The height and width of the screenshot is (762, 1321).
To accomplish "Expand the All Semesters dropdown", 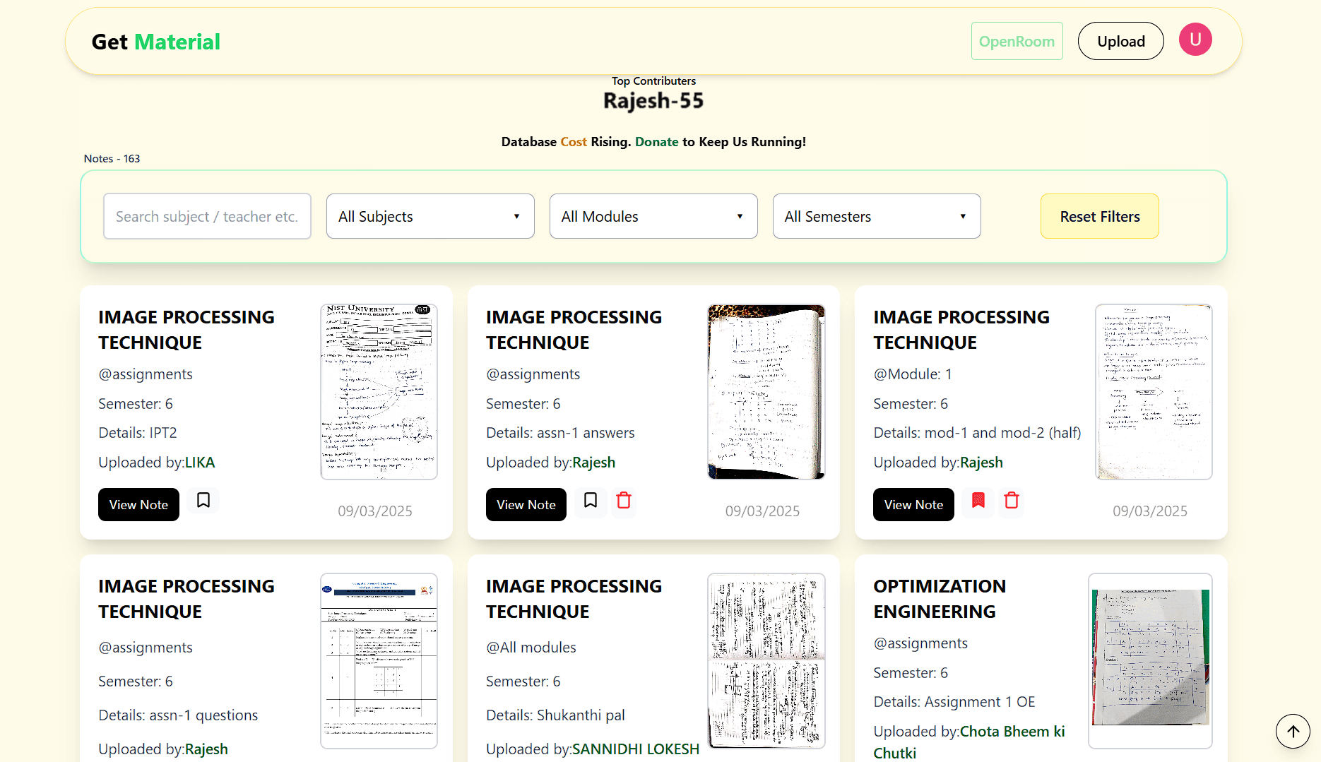I will point(877,216).
